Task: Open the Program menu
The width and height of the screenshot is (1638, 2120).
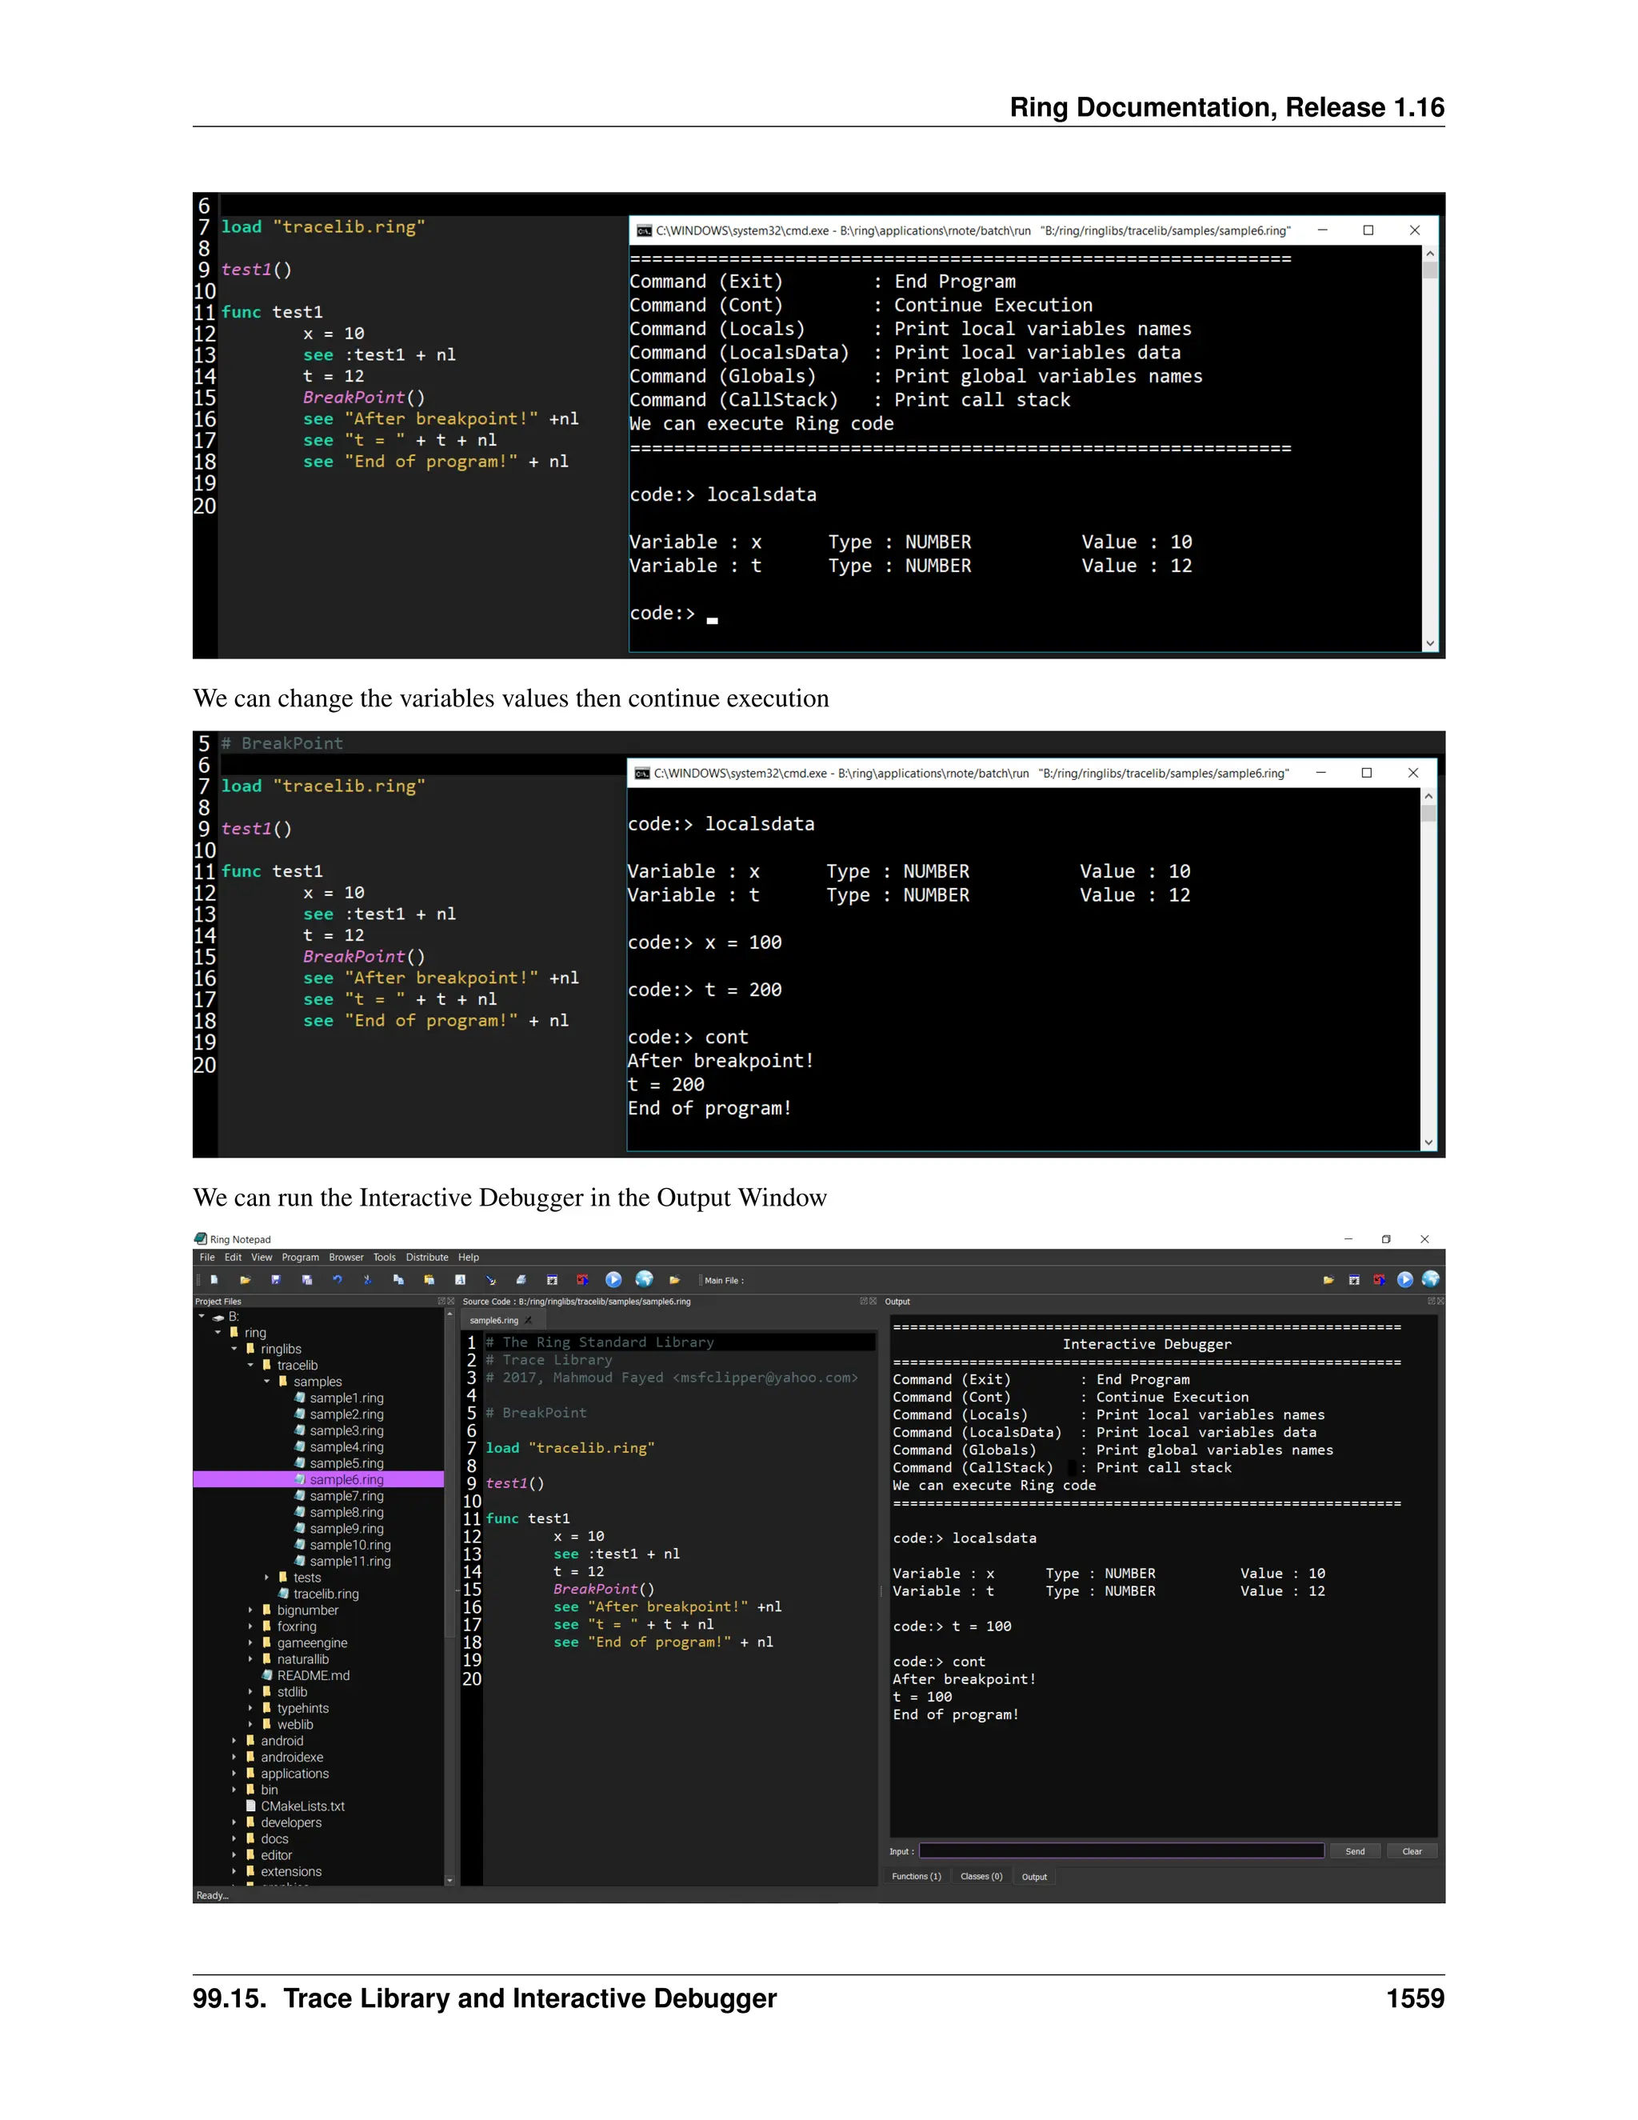Action: click(300, 1257)
